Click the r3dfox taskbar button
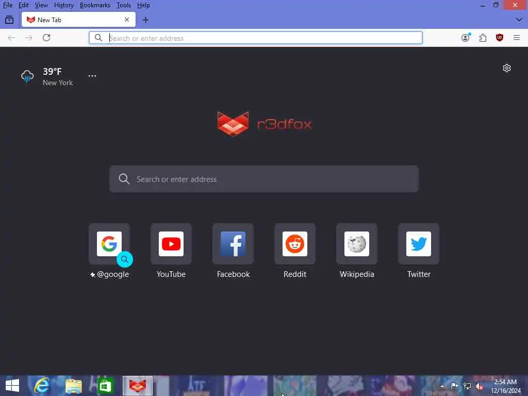 click(x=137, y=386)
